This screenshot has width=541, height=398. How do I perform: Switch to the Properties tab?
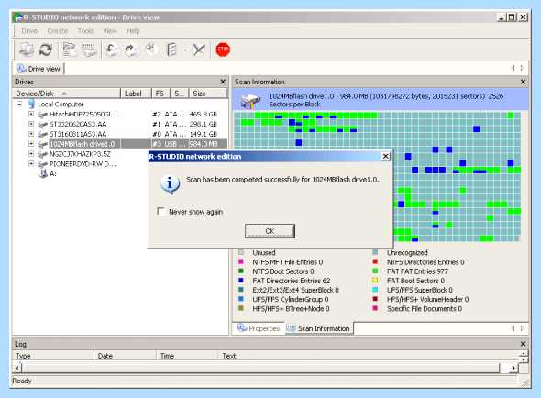click(x=259, y=328)
